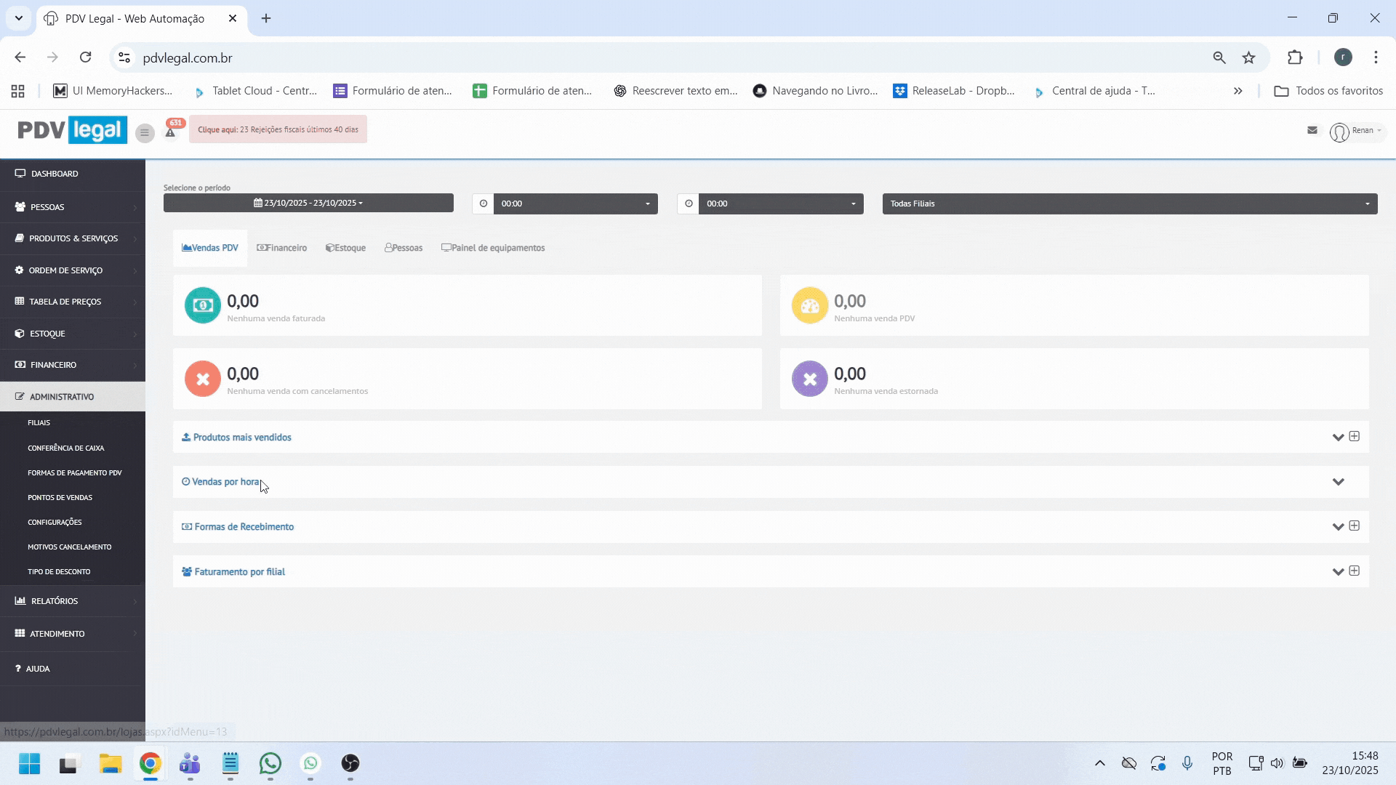Open Conferência de Caixa in sidebar
The image size is (1396, 785).
coord(66,448)
